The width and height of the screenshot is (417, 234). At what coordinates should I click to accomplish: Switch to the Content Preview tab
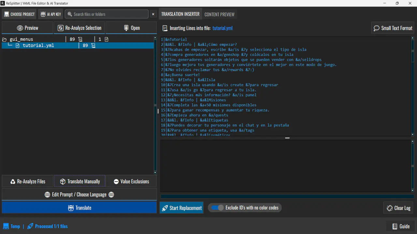[219, 14]
